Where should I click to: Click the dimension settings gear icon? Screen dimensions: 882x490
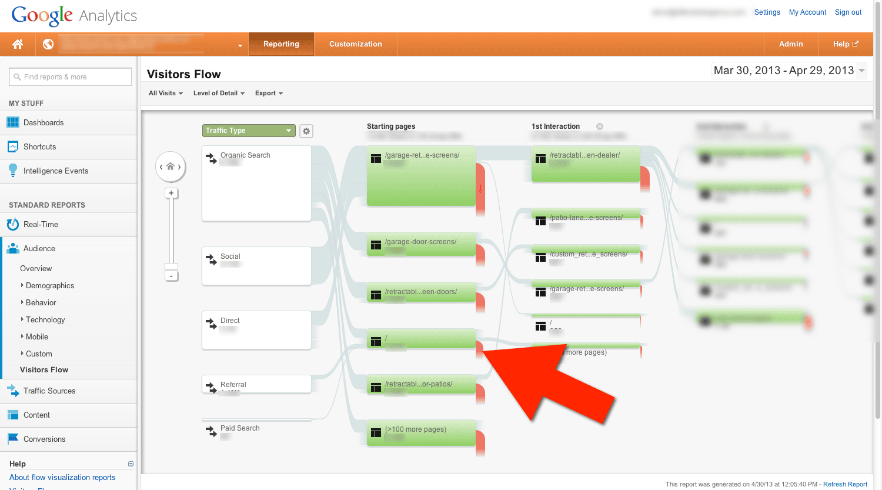tap(306, 131)
